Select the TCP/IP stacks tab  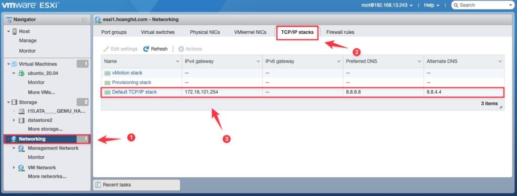(x=297, y=32)
